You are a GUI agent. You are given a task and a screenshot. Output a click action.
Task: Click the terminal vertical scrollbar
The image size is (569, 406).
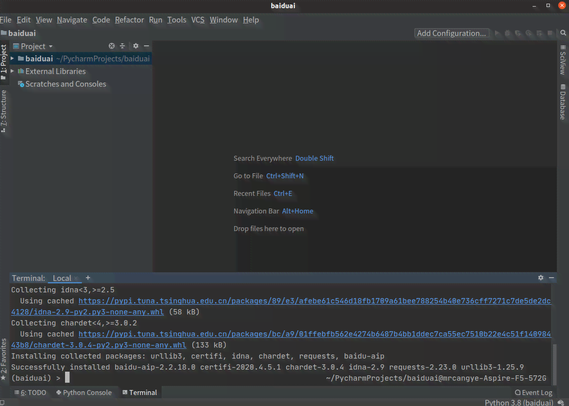pyautogui.click(x=555, y=364)
